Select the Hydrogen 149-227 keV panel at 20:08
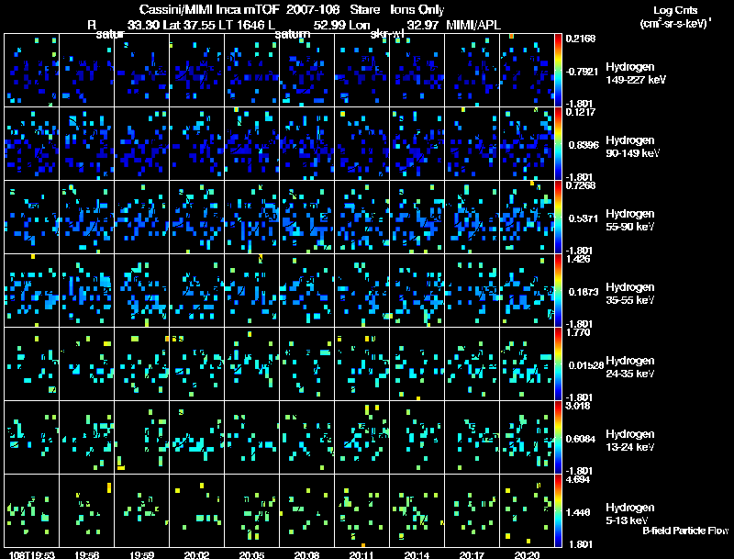Viewport: 734px width, 559px height. click(307, 71)
